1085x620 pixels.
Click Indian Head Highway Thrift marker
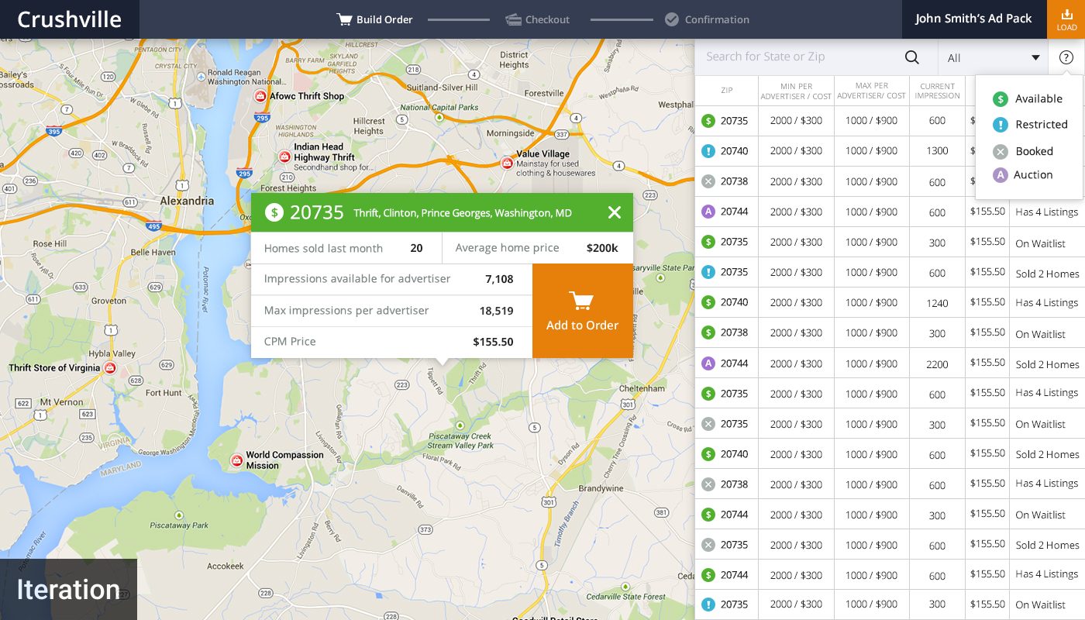point(284,157)
